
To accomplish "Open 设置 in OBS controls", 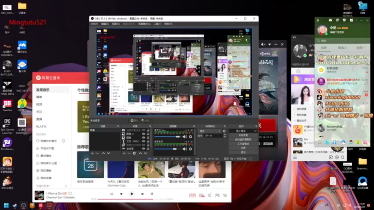I will pyautogui.click(x=243, y=148).
